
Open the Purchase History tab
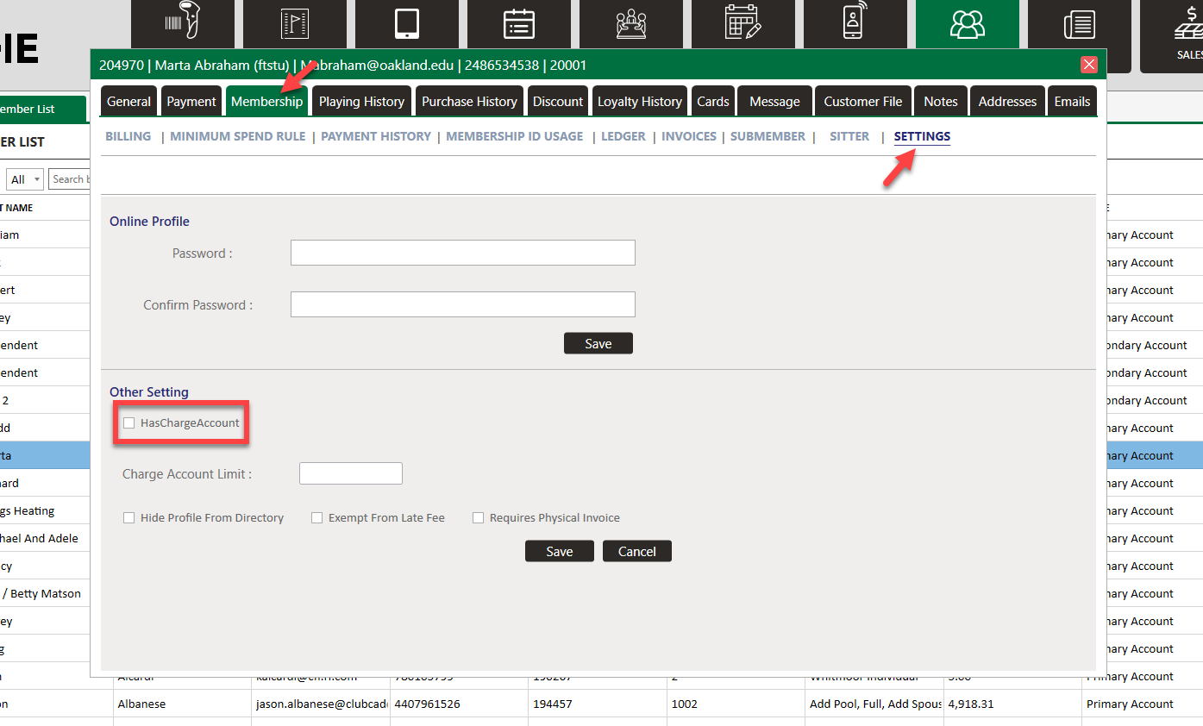tap(469, 102)
